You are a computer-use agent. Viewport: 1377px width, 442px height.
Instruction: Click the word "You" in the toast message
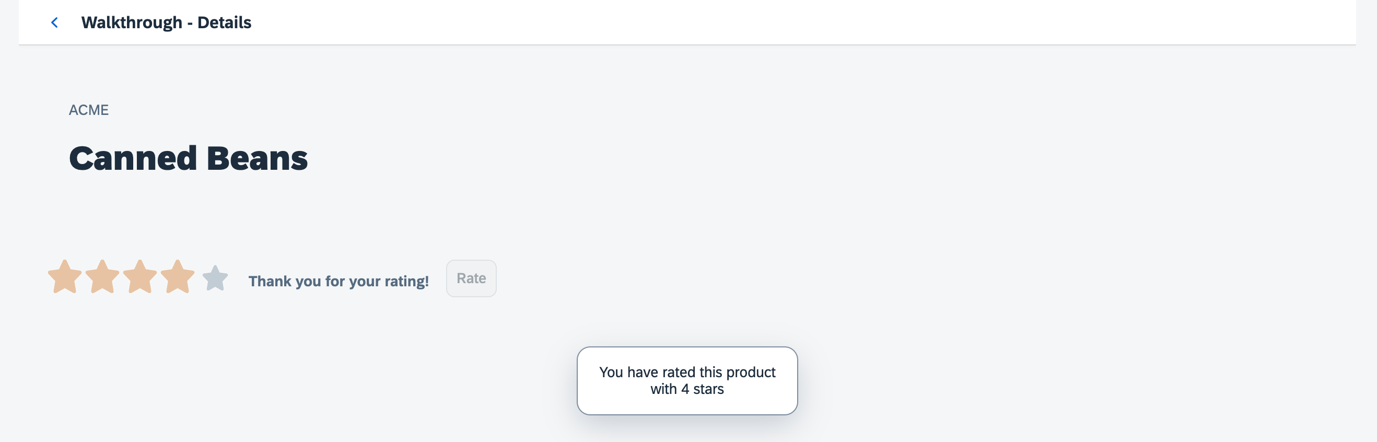pos(611,372)
